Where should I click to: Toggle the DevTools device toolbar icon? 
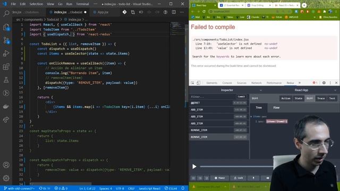[x=198, y=83]
